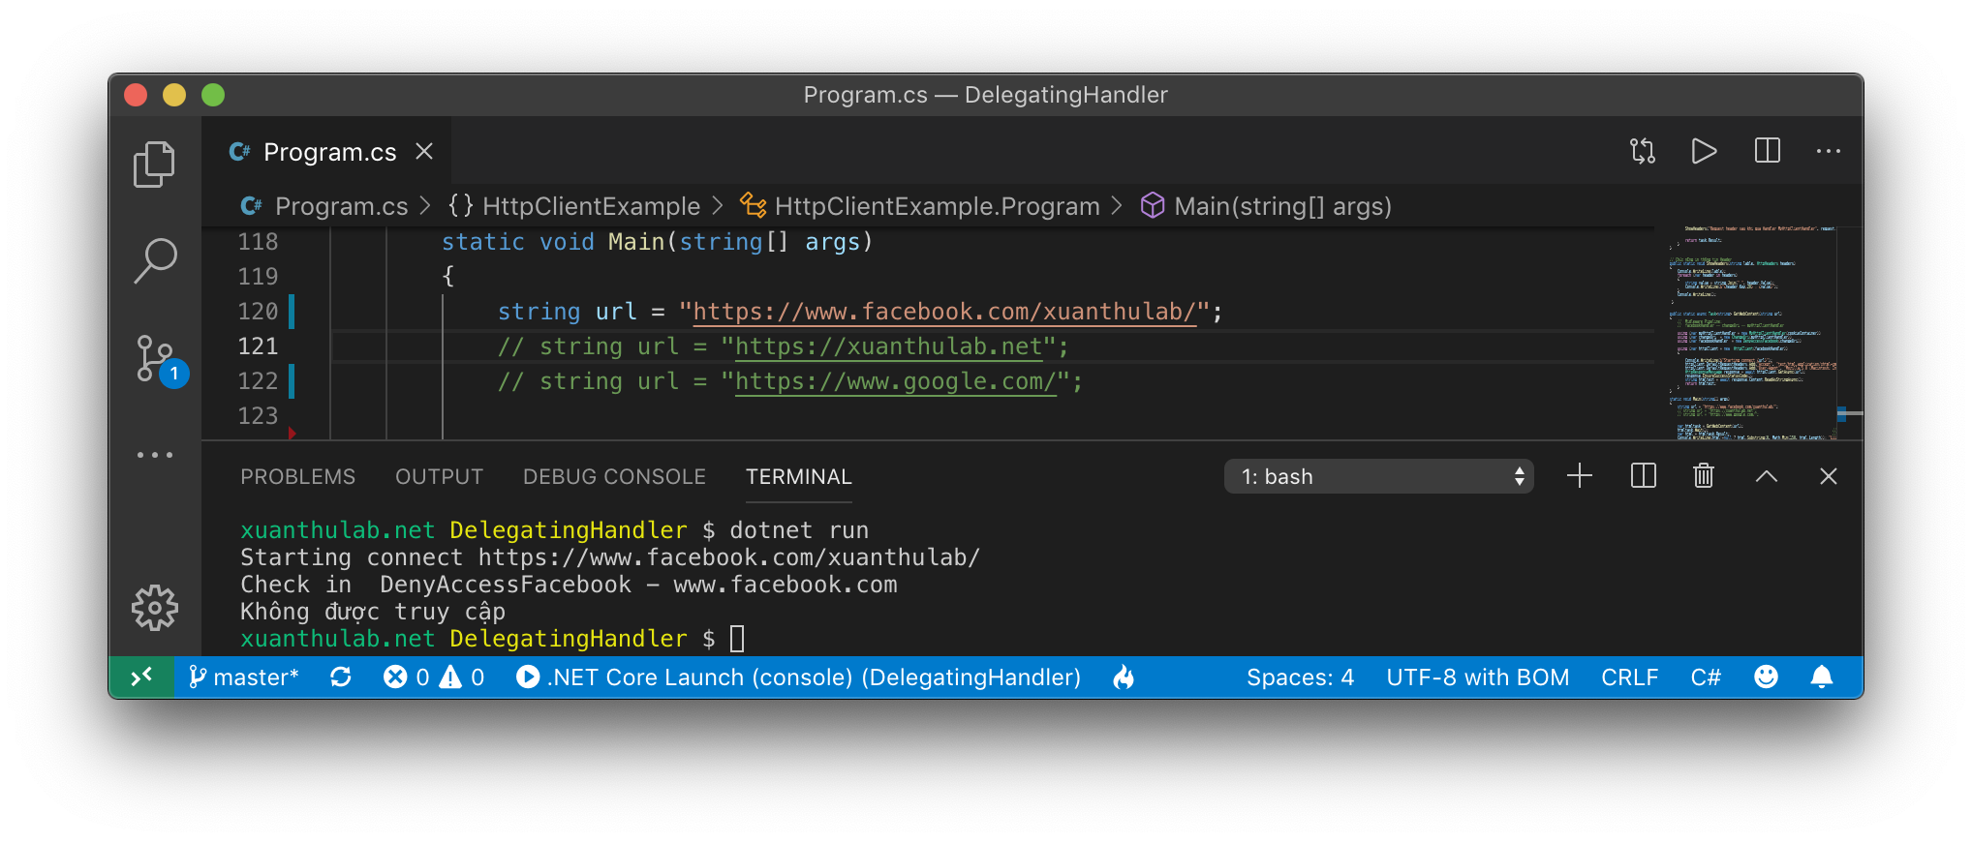Close the terminal panel
The width and height of the screenshot is (1972, 842).
click(1829, 476)
